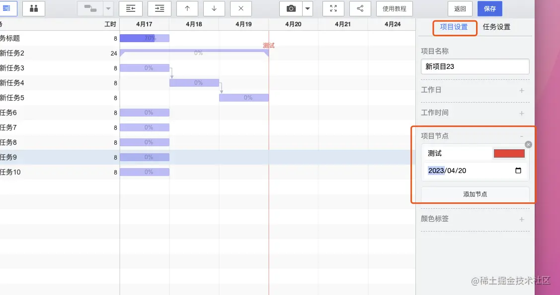Toggle fullscreen mode icon
Screen dimensions: 560x295
pos(333,8)
